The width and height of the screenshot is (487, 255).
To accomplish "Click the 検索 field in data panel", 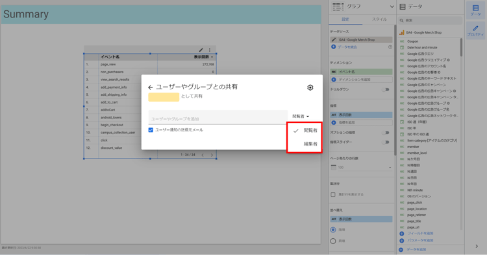I will (430, 21).
